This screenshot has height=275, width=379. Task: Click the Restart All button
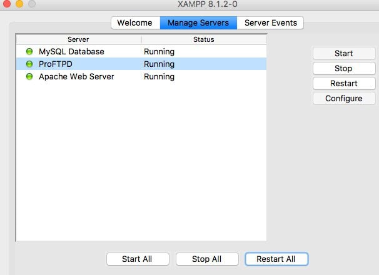[276, 259]
